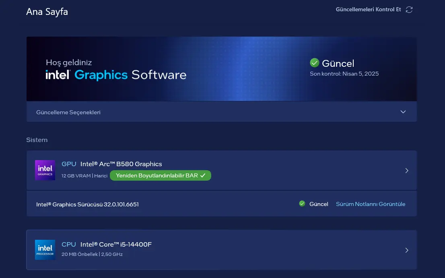Click the Sistem section label
Viewport: 445px width, 278px height.
tap(37, 140)
